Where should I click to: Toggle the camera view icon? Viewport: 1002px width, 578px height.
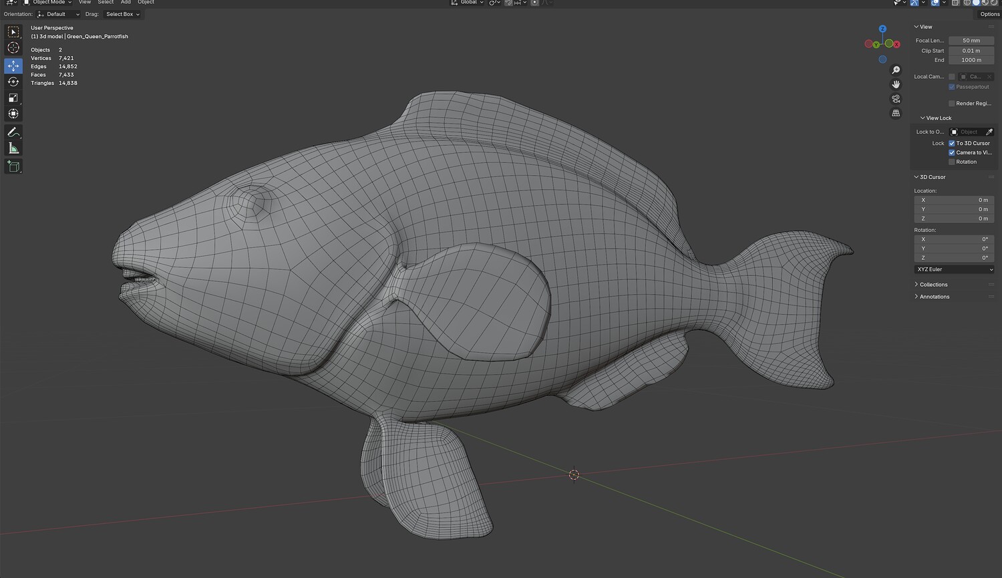(x=896, y=99)
